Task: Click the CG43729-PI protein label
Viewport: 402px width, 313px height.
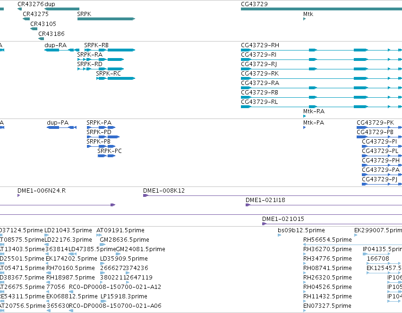Action: coord(379,142)
